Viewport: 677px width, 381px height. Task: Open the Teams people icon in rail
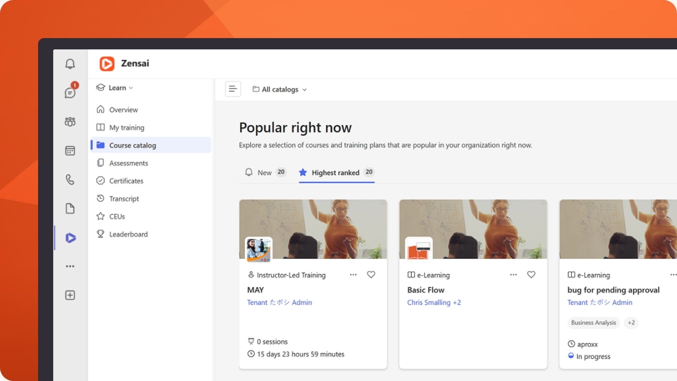70,122
